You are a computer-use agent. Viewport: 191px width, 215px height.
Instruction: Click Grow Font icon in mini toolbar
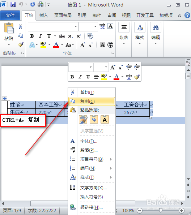pyautogui.click(x=113, y=67)
